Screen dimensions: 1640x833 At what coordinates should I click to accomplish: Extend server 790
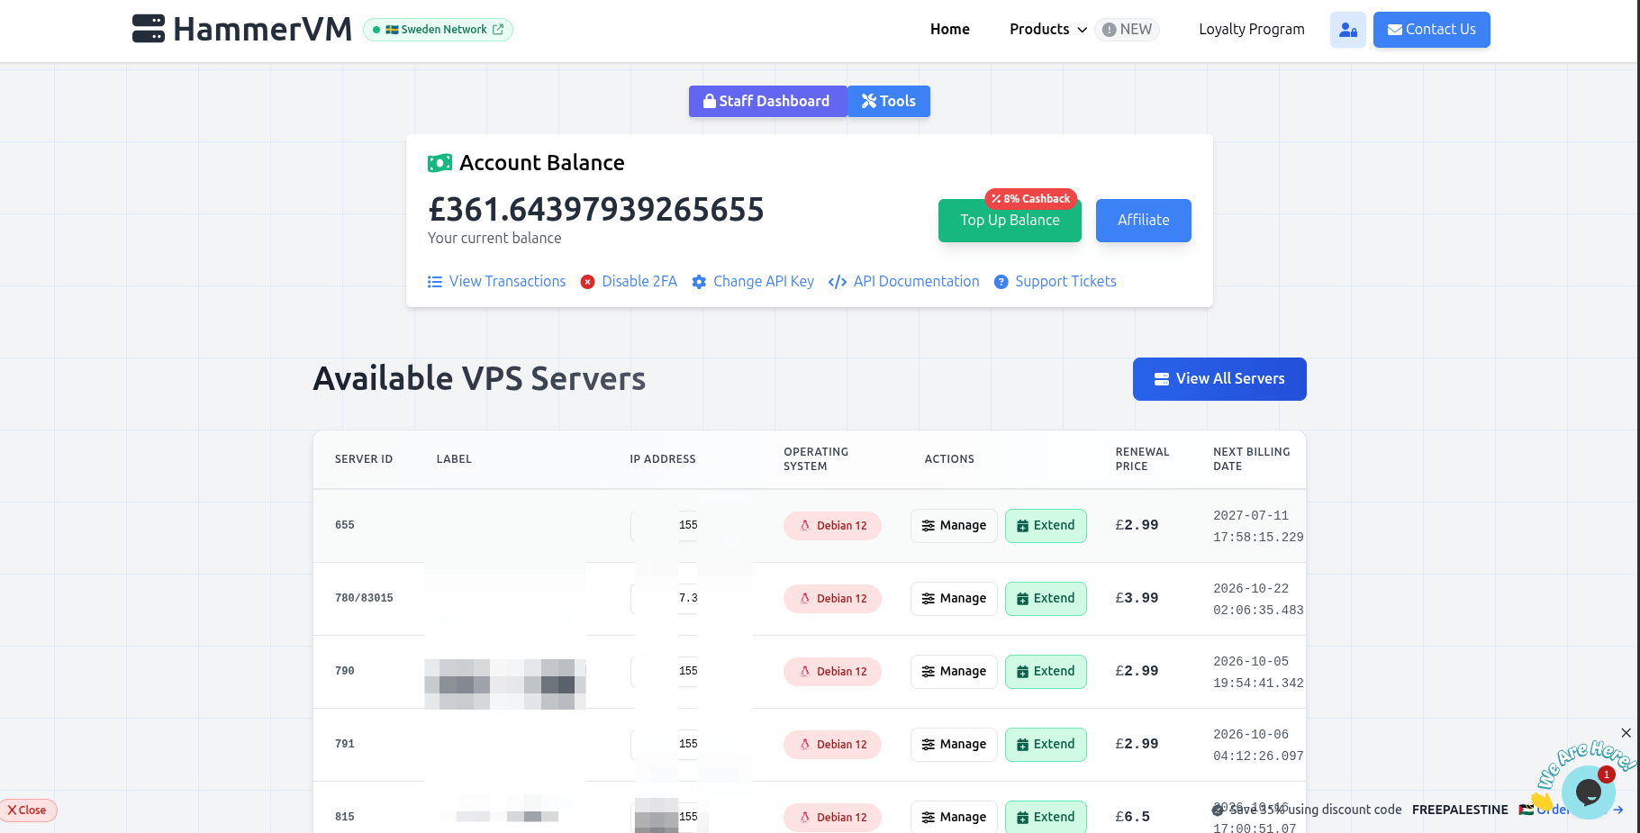click(x=1046, y=672)
